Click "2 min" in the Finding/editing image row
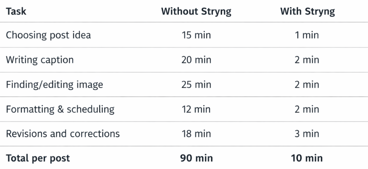This screenshot has width=368, height=169. (307, 84)
